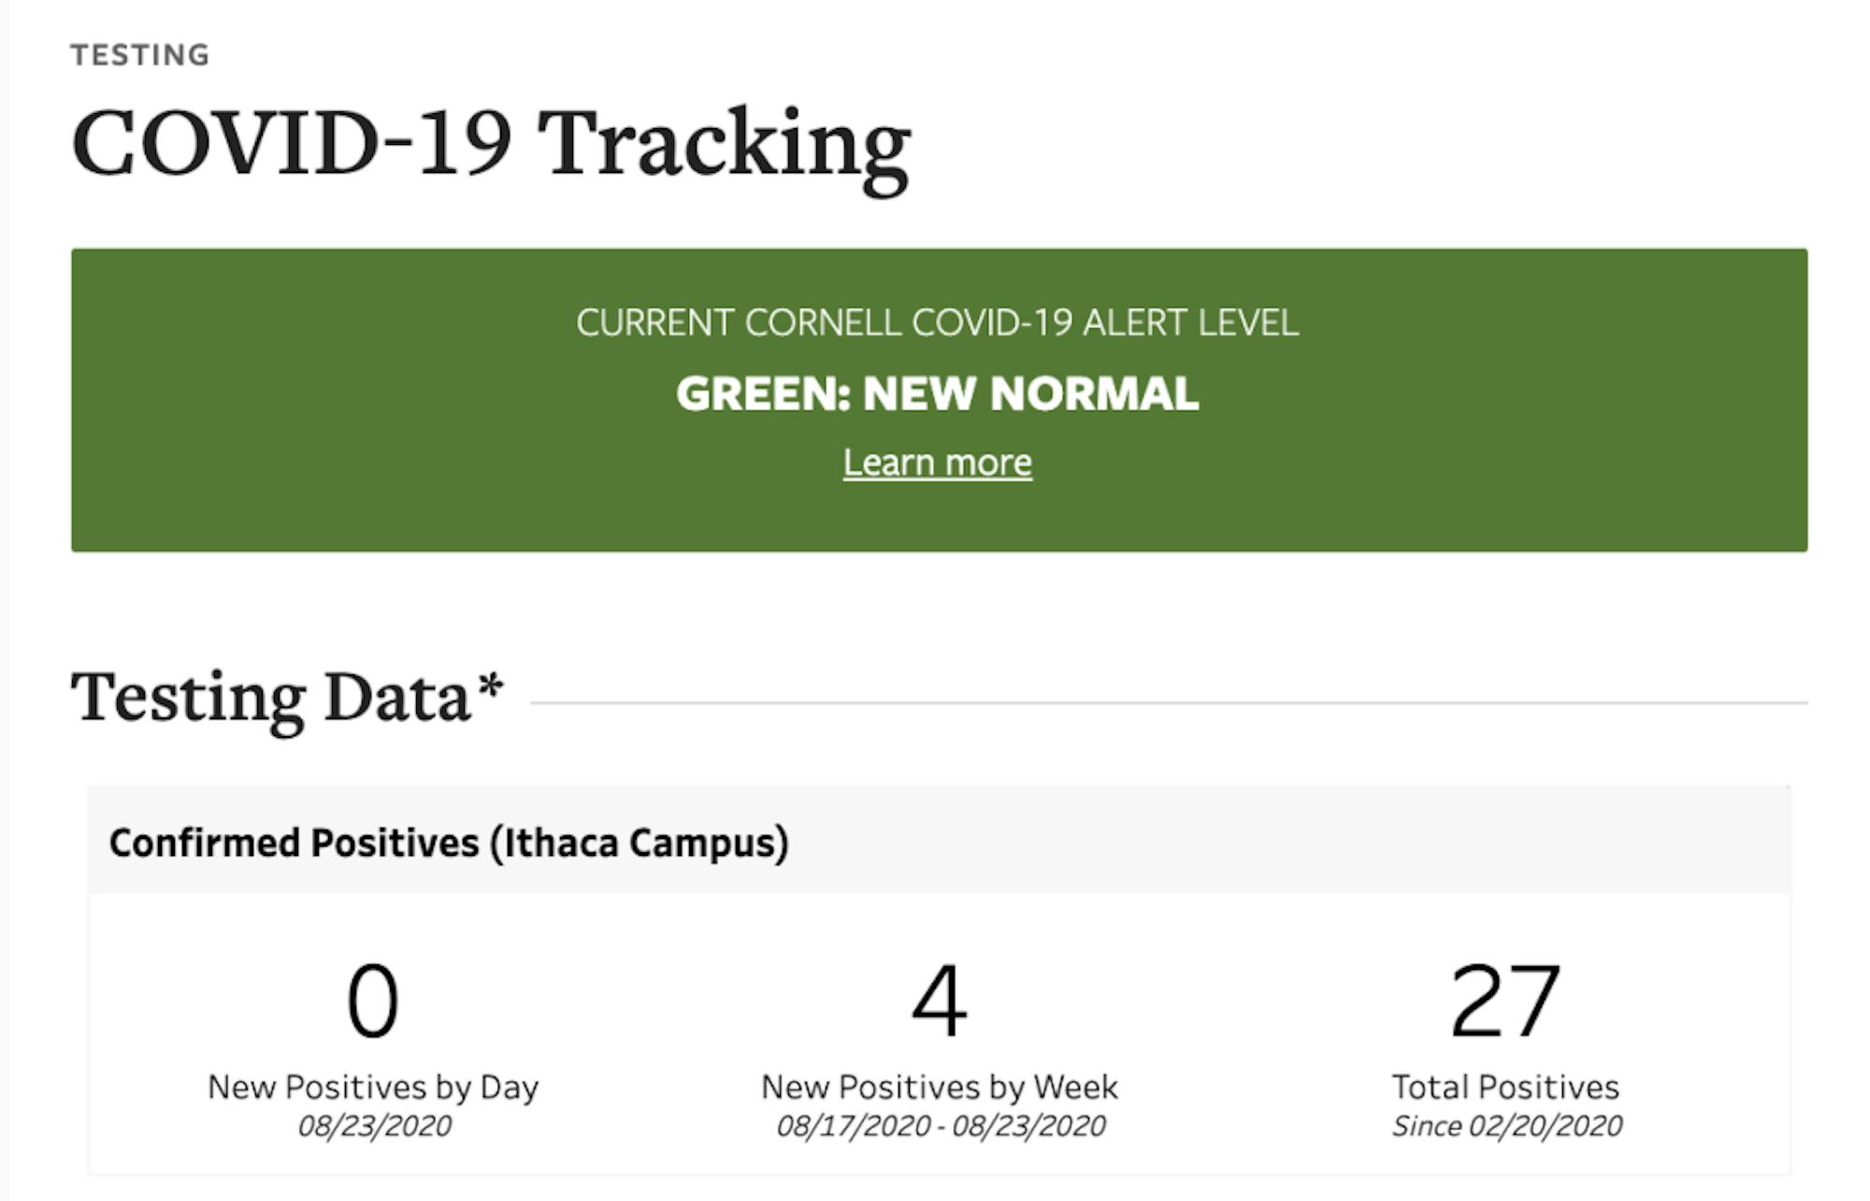Click the Since 02/20/2020 date text
The image size is (1870, 1201).
1506,1125
